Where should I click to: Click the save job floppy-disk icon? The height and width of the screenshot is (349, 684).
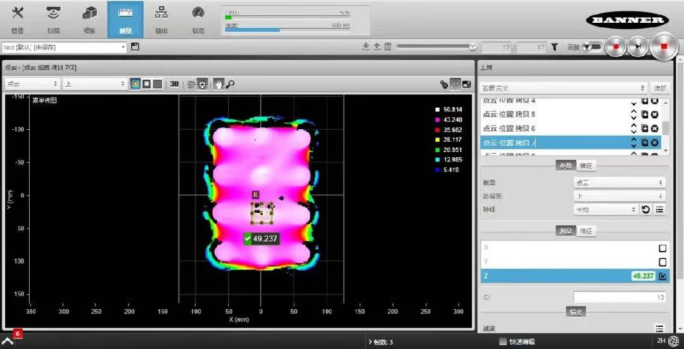tap(135, 47)
